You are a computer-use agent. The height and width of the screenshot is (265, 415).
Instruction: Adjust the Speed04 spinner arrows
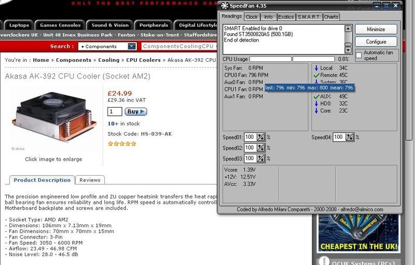[350, 137]
